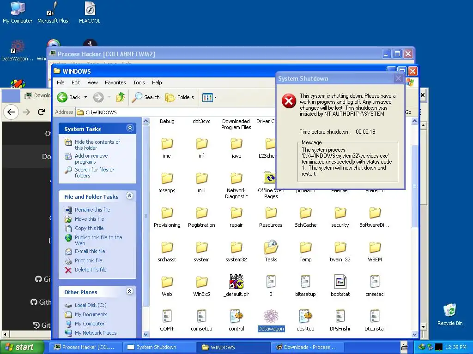This screenshot has width=473, height=354.
Task: Open My Computer desktop icon
Action: pos(18,12)
